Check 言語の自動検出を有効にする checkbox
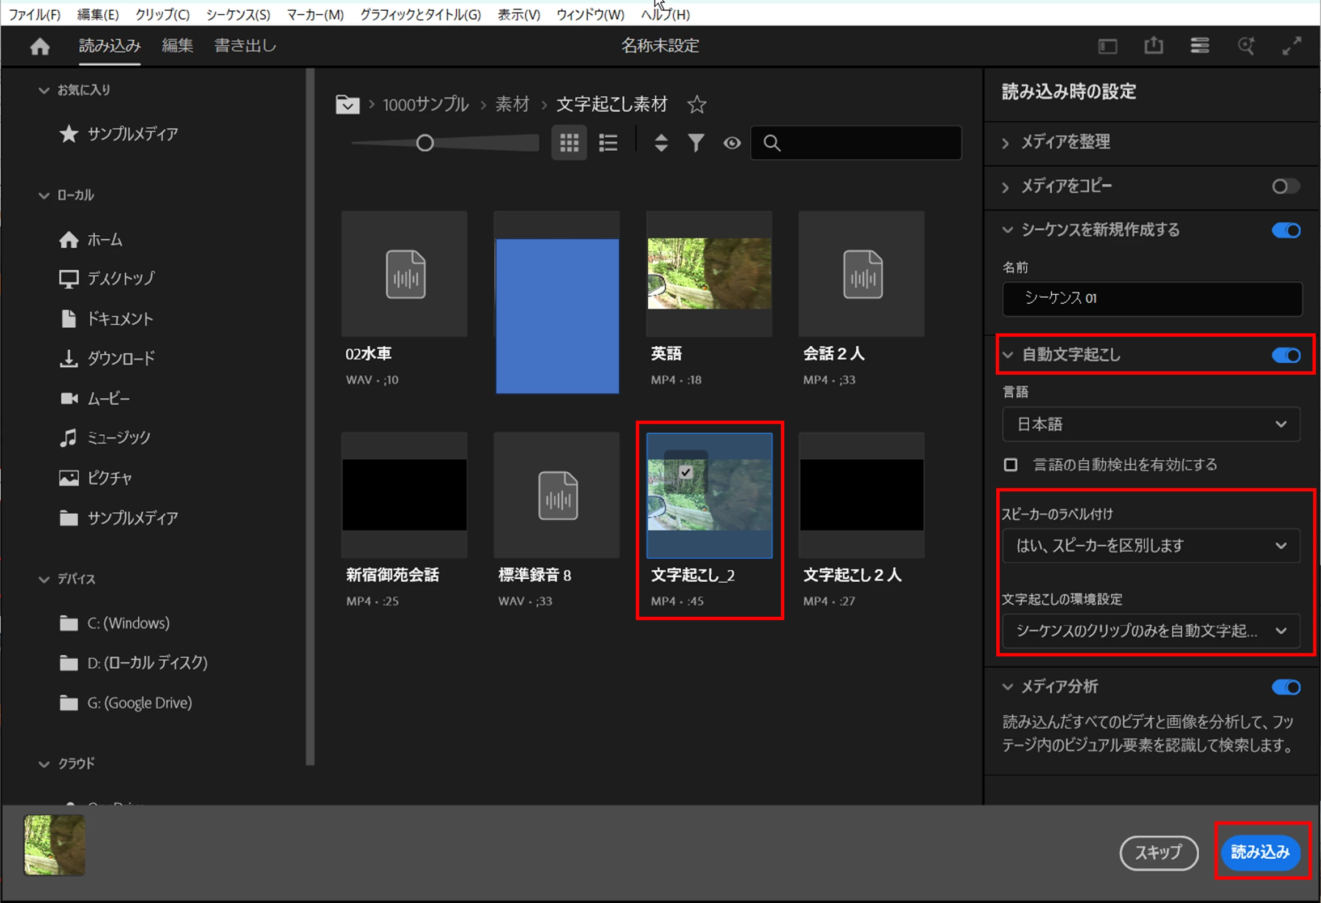This screenshot has width=1321, height=903. point(1010,465)
